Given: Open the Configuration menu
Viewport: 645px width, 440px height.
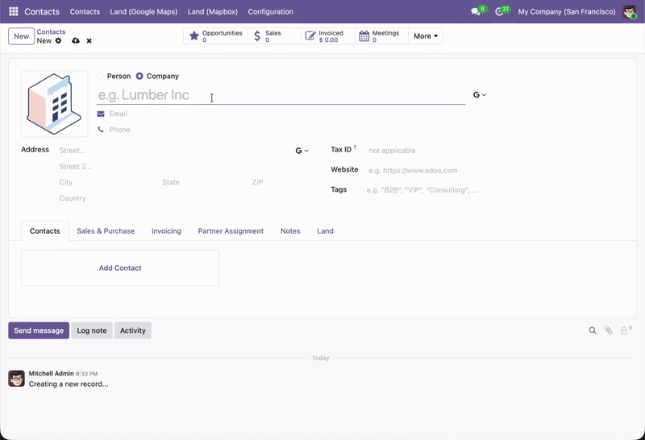Looking at the screenshot, I should coord(271,11).
